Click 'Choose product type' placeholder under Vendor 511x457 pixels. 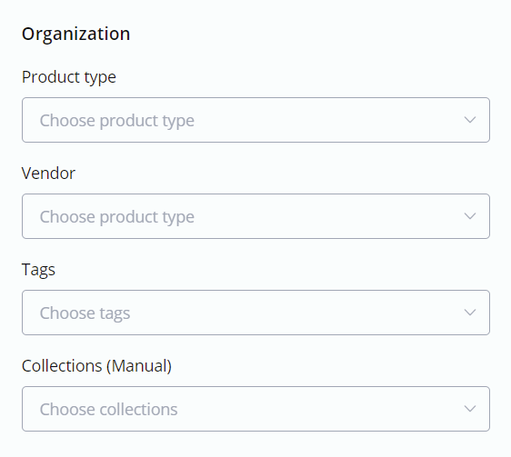[117, 217]
